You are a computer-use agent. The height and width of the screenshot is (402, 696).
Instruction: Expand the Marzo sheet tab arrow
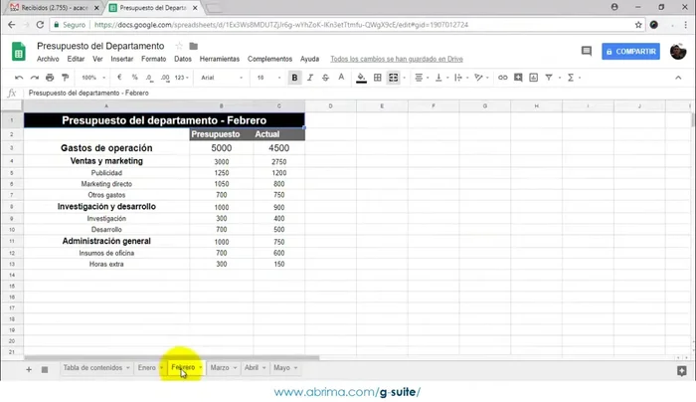235,368
